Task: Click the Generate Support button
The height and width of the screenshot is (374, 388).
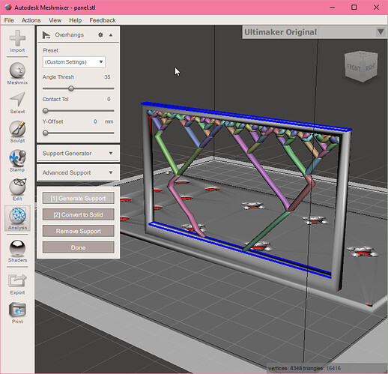Action: click(79, 198)
